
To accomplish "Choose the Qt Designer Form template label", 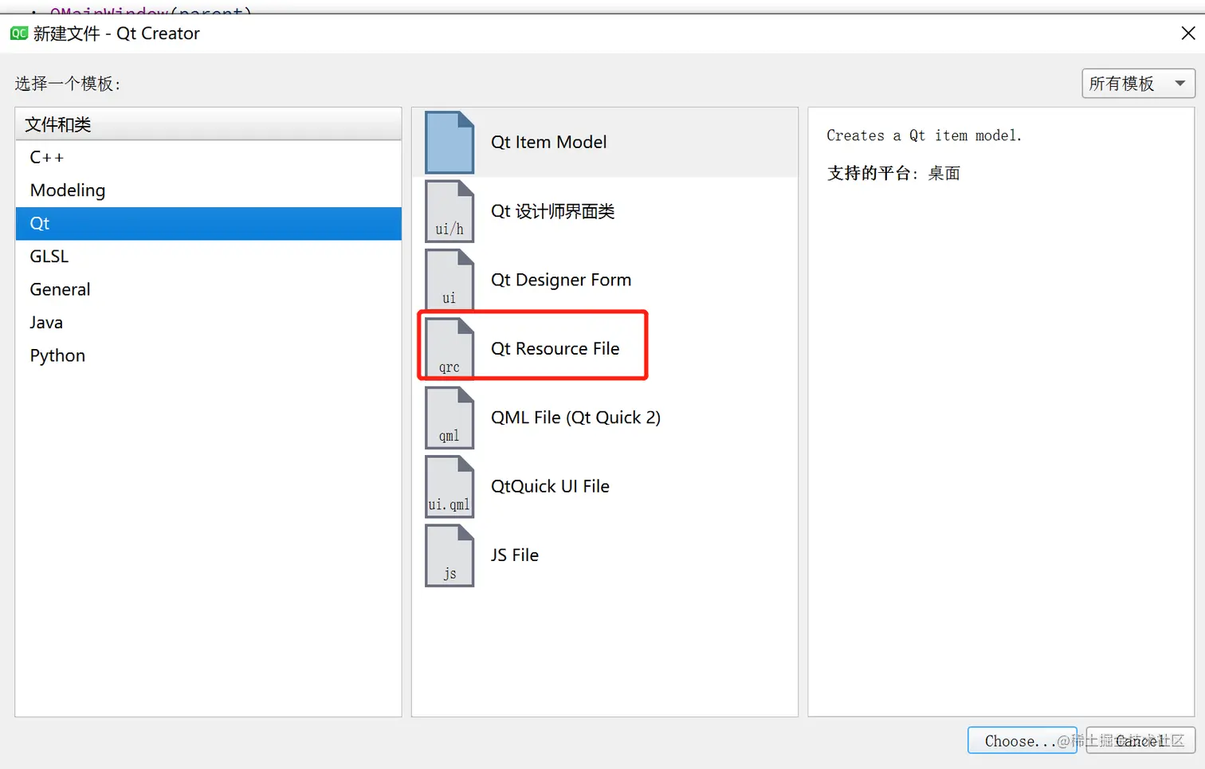I will coord(561,280).
